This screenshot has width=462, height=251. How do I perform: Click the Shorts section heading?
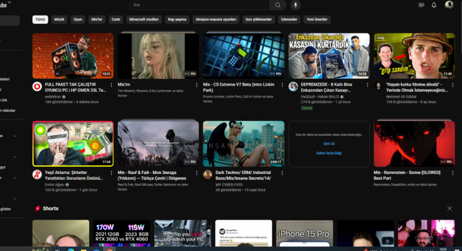51,209
